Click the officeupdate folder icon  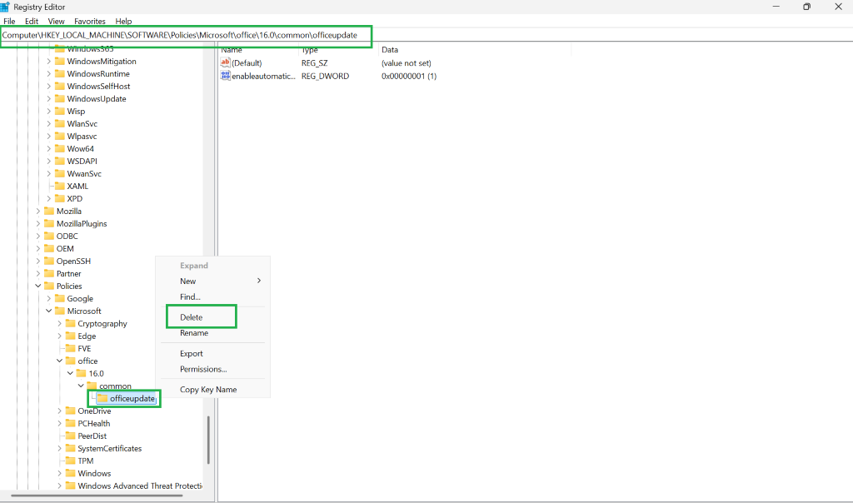102,399
